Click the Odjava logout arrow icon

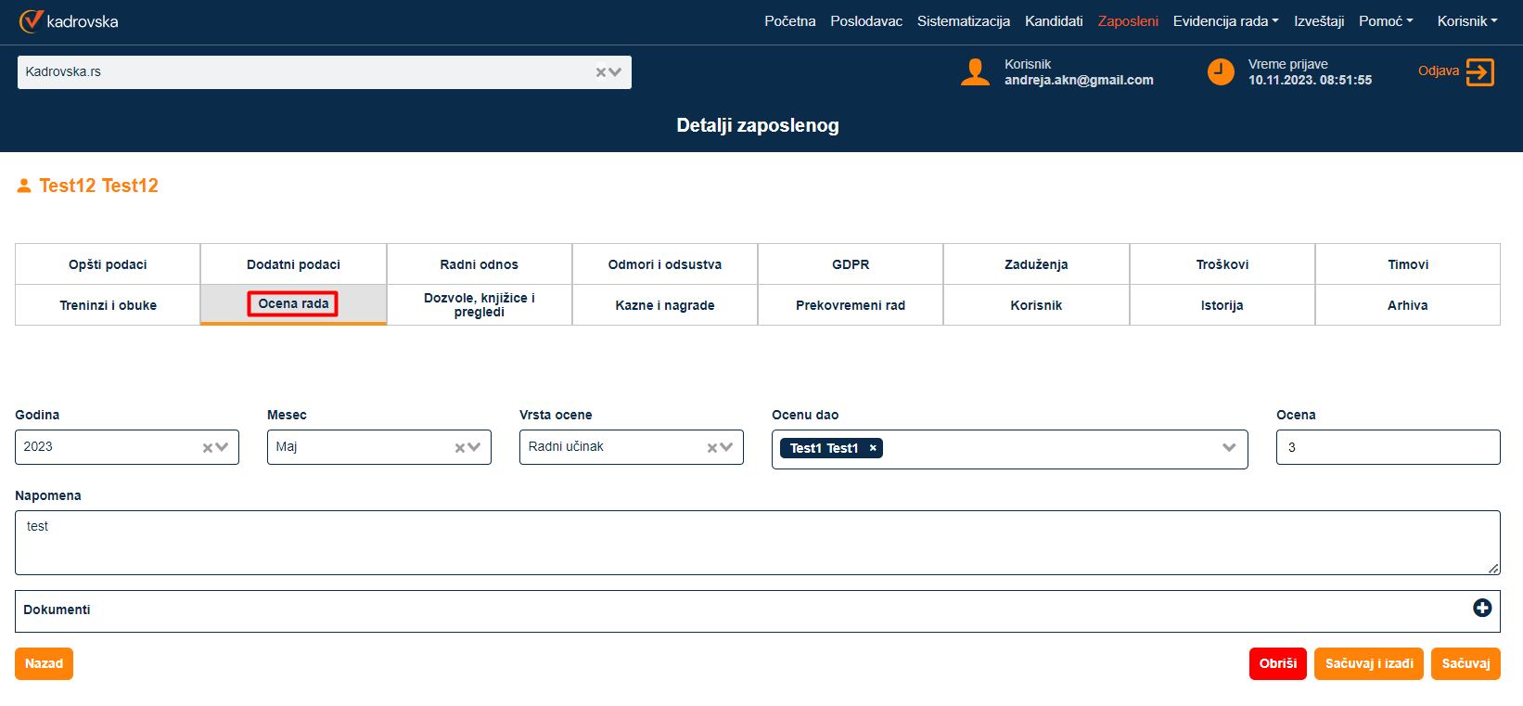(1479, 72)
